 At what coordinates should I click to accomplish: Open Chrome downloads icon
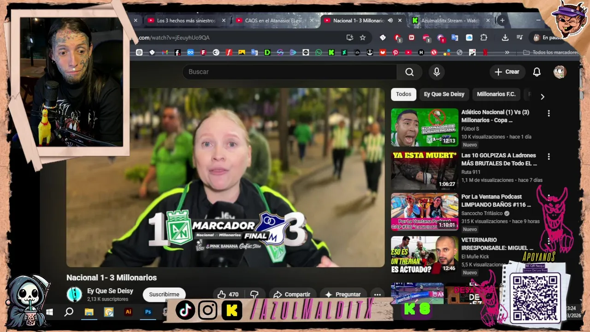[x=505, y=38]
